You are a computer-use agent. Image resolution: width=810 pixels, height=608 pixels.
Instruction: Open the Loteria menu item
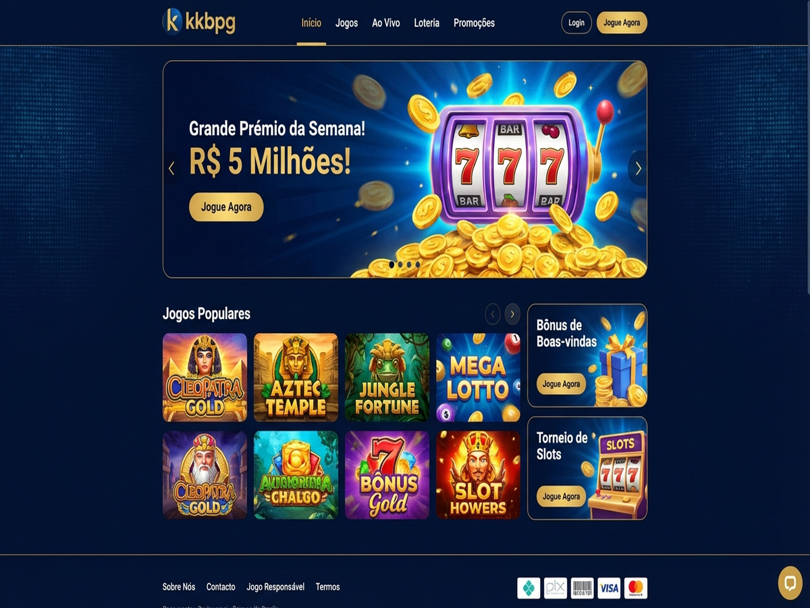[x=427, y=23]
